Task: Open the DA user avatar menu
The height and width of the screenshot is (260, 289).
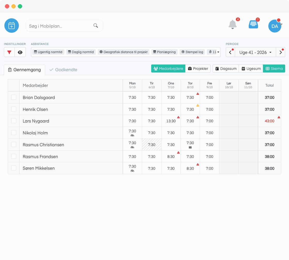Action: point(275,26)
